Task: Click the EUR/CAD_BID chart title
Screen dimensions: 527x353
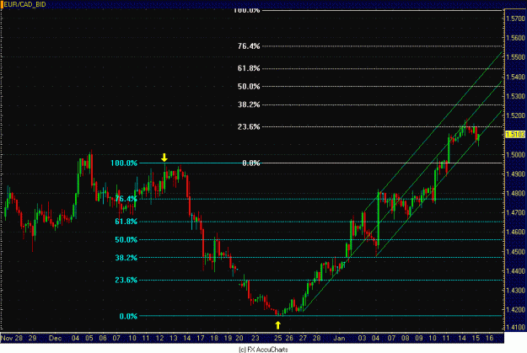Action: (24, 5)
